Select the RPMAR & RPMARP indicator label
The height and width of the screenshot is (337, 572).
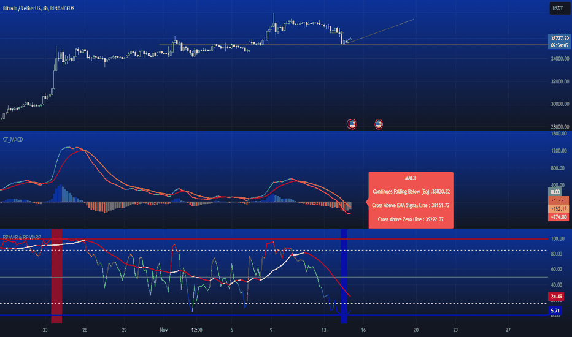pyautogui.click(x=22, y=237)
